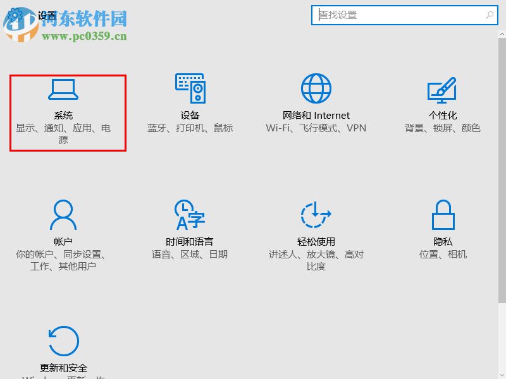Click the 背景、锁屏、颜色 subtitle under 个性化
The height and width of the screenshot is (379, 506).
443,128
